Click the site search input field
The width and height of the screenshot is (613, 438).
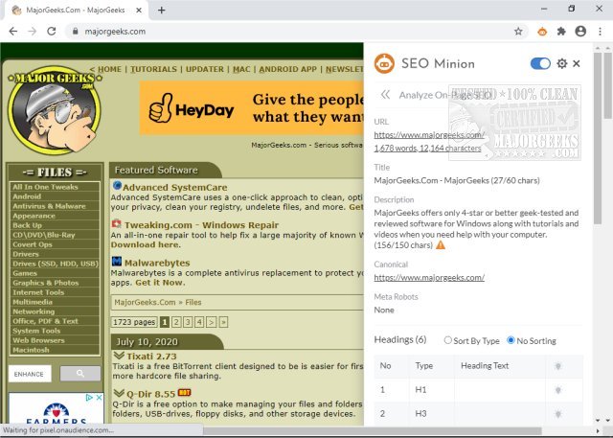coord(30,374)
